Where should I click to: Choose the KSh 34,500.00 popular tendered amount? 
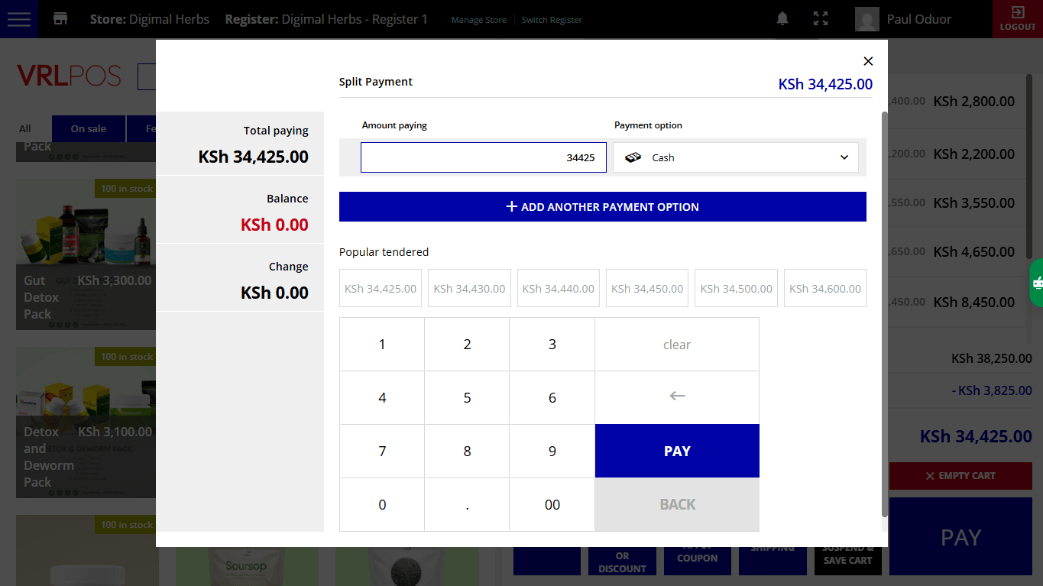click(x=737, y=289)
